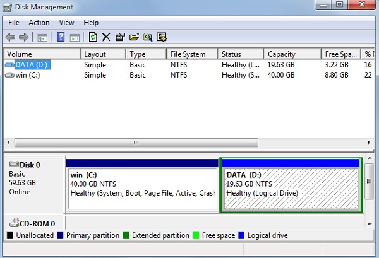The height and width of the screenshot is (258, 379).
Task: Open the Action menu
Action: [39, 23]
